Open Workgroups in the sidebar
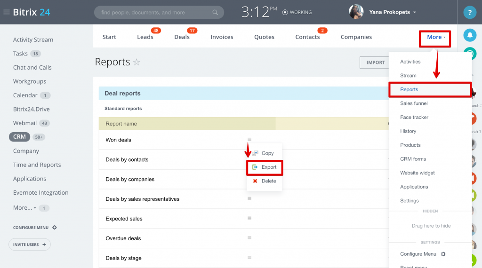This screenshot has width=482, height=268. tap(30, 81)
